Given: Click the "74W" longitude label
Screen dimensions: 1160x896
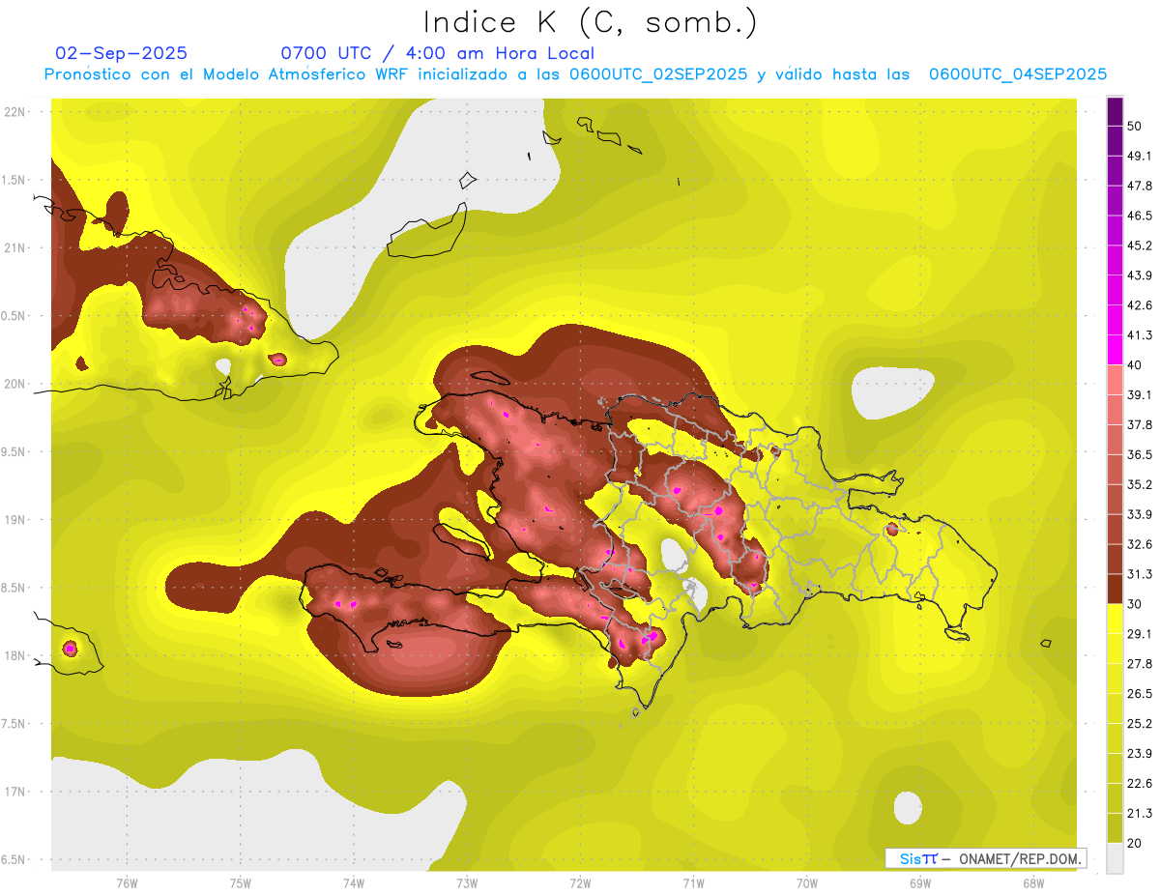Looking at the screenshot, I should coord(354,882).
